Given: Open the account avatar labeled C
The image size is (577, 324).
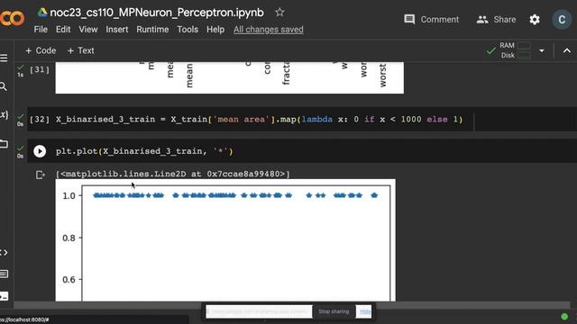Looking at the screenshot, I should (562, 20).
